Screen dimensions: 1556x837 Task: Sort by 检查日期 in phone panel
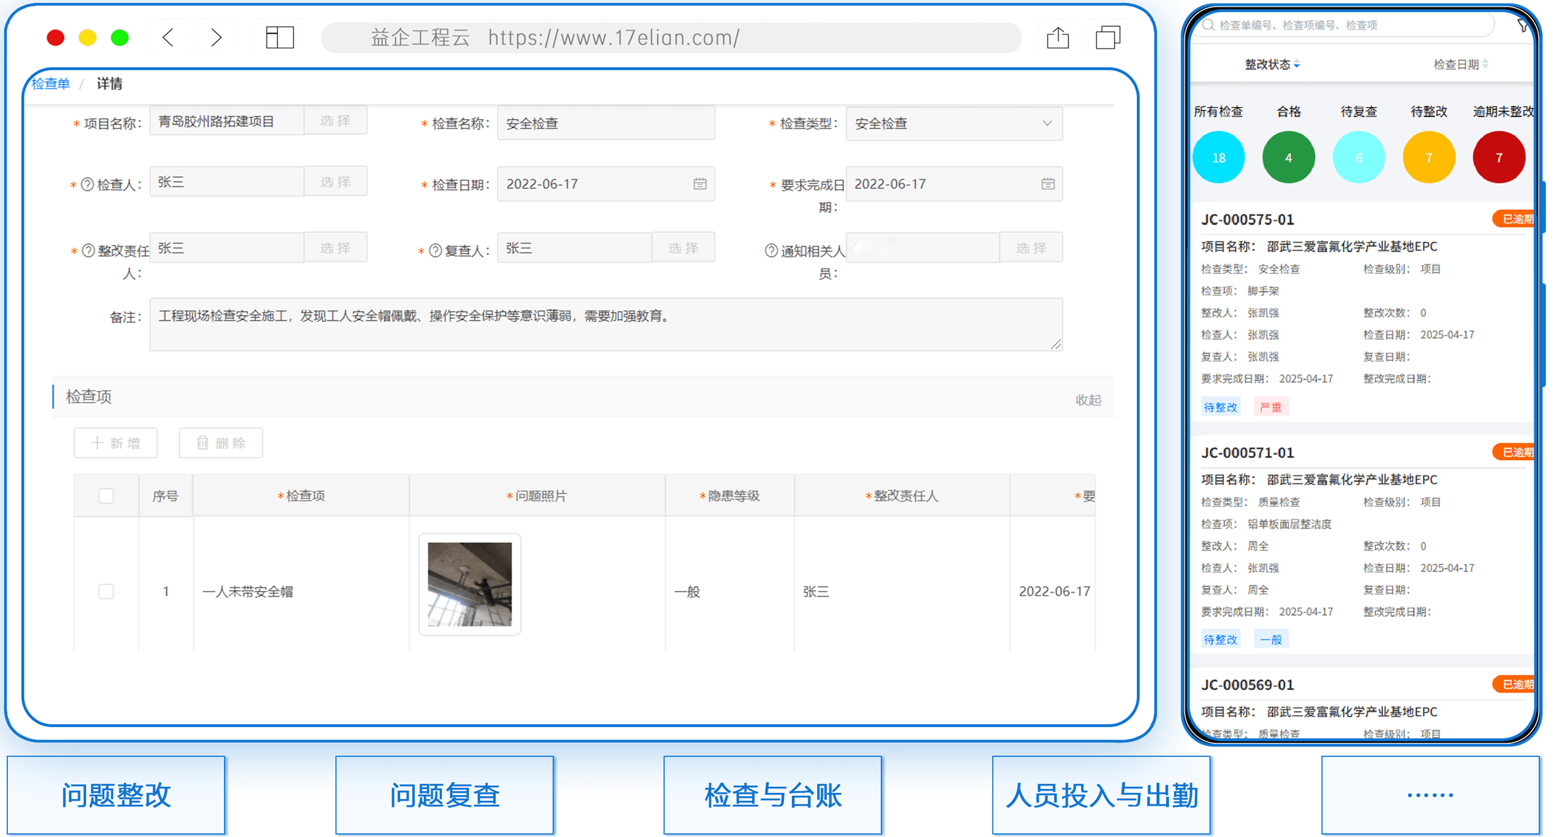coord(1461,65)
